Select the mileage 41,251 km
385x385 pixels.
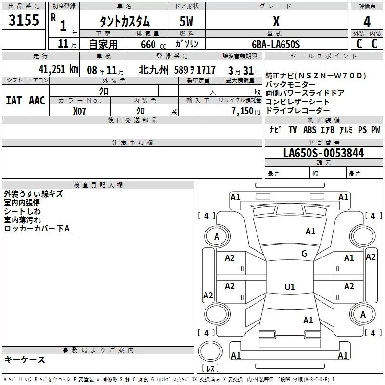(x=58, y=69)
